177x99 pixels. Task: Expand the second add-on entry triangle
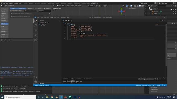pyautogui.click(x=11, y=16)
